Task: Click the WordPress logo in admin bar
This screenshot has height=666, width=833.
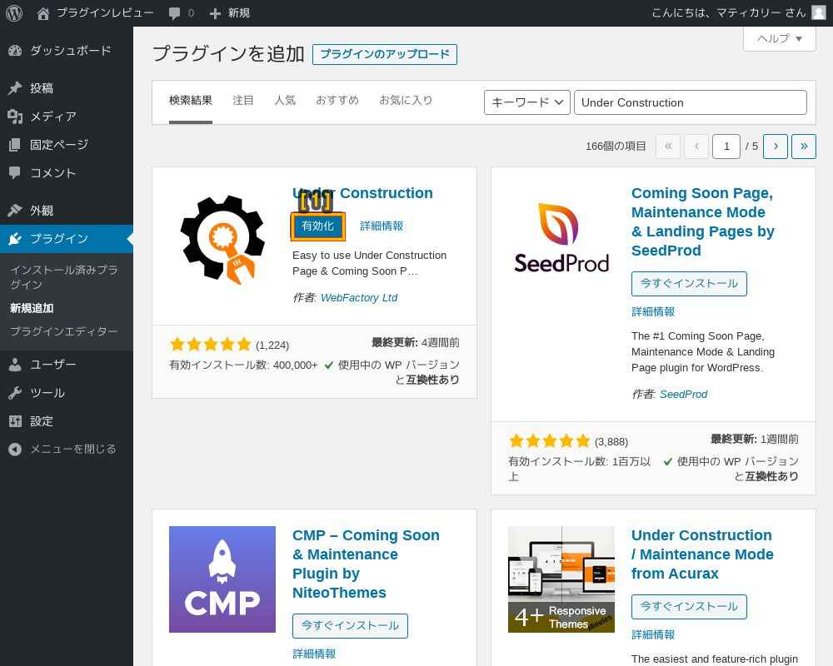Action: [14, 12]
